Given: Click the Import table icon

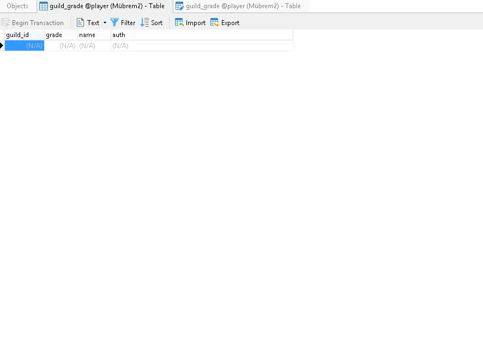Looking at the screenshot, I should pos(179,22).
